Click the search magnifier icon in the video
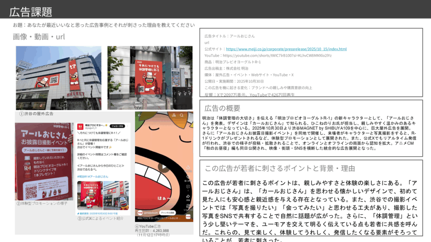This screenshot has height=242, width=431. point(181,115)
